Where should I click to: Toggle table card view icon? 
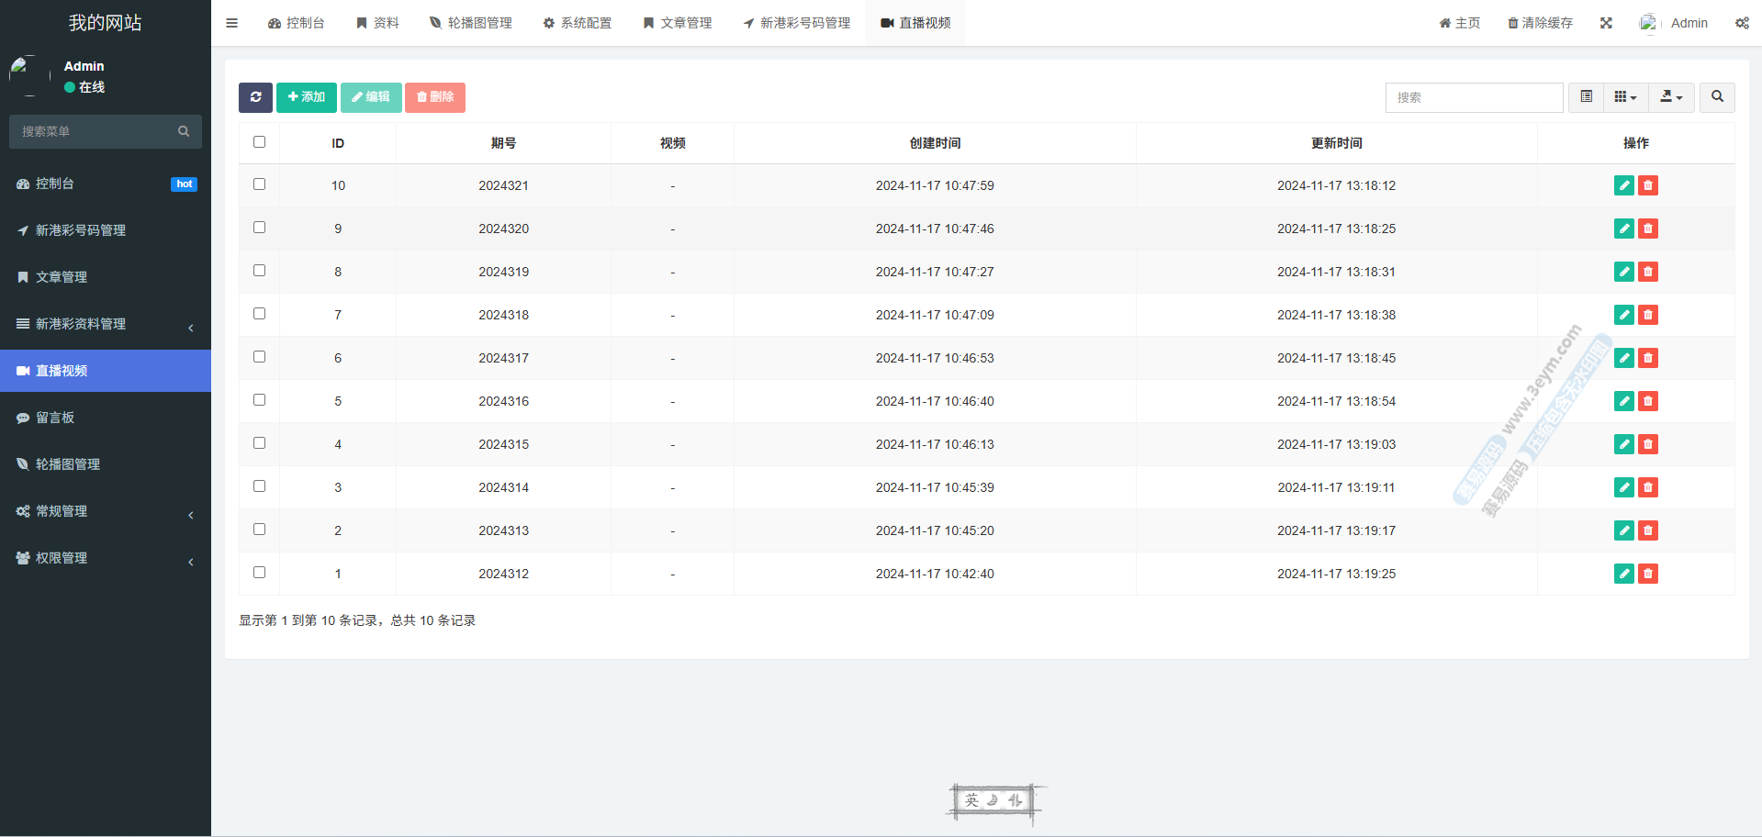click(x=1586, y=97)
